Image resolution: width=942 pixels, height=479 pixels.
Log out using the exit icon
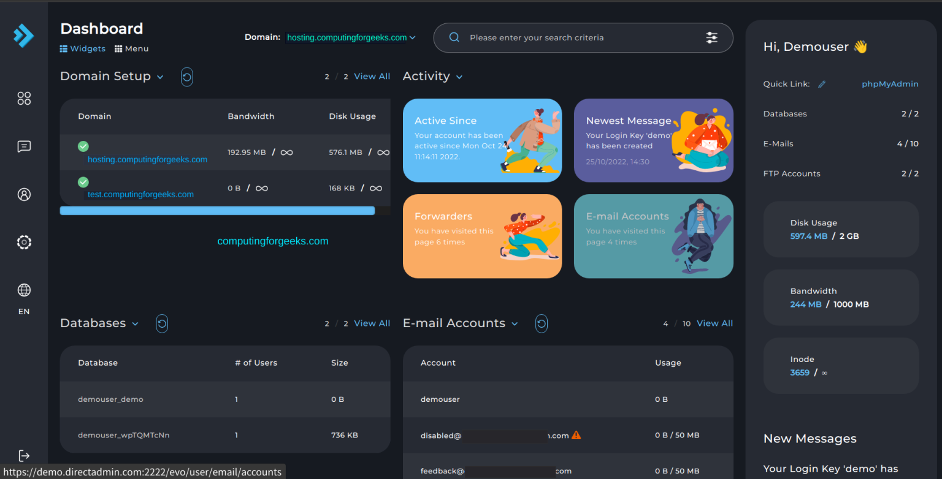(24, 455)
